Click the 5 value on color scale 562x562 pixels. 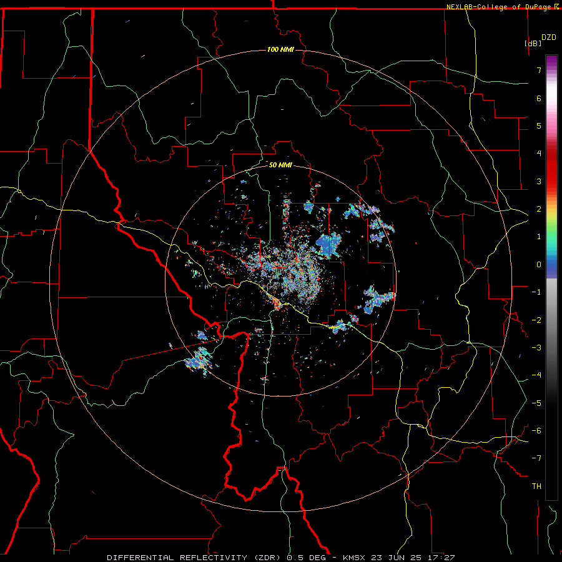tap(539, 126)
